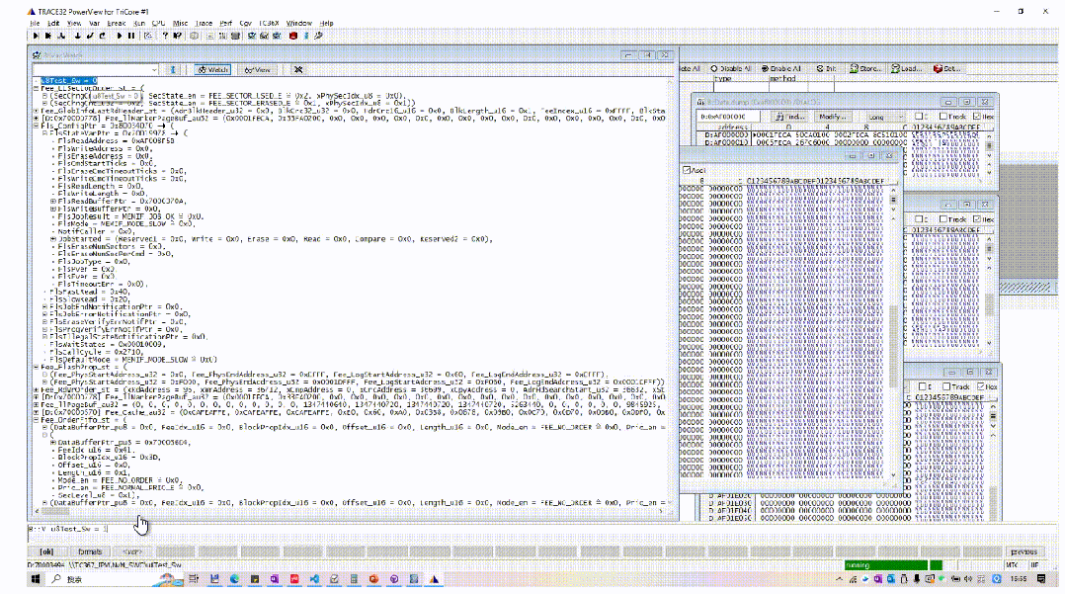Image resolution: width=1065 pixels, height=594 pixels.
Task: Open the Window menu
Action: coord(298,23)
